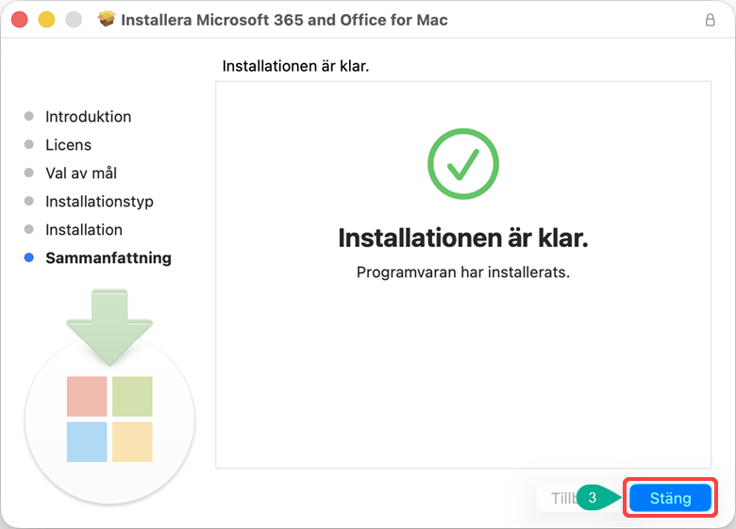Select the Installation step in sidebar
This screenshot has width=736, height=529.
(x=84, y=230)
